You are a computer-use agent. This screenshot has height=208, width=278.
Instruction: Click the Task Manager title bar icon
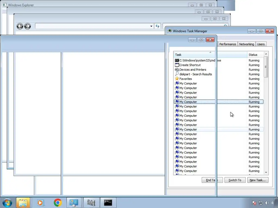pyautogui.click(x=170, y=31)
